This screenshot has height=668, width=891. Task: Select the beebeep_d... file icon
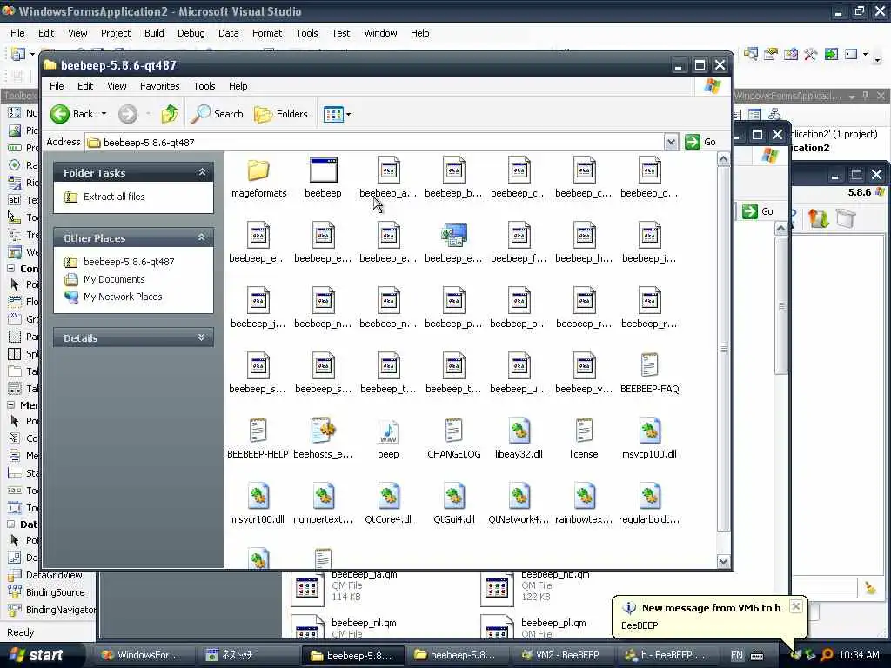pos(649,170)
